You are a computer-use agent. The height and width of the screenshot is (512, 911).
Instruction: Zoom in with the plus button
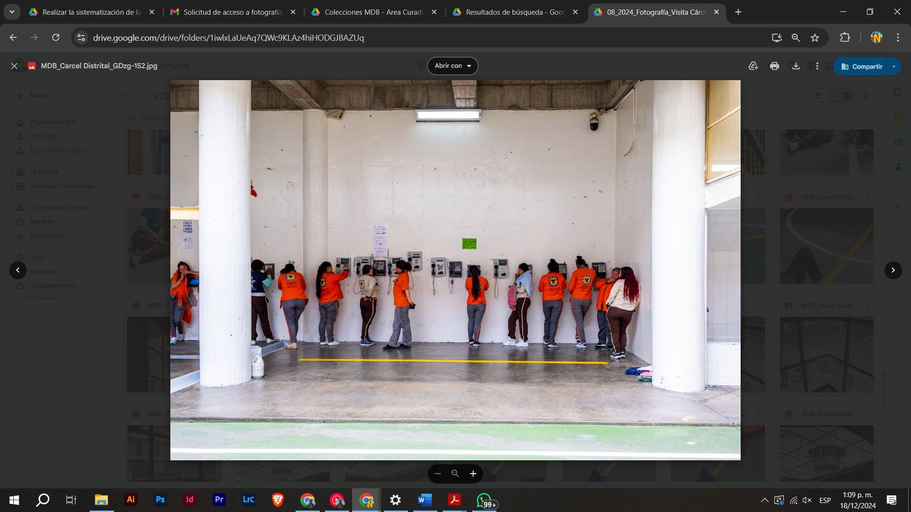coord(473,474)
